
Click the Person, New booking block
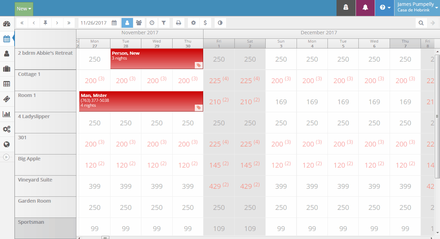(x=156, y=59)
